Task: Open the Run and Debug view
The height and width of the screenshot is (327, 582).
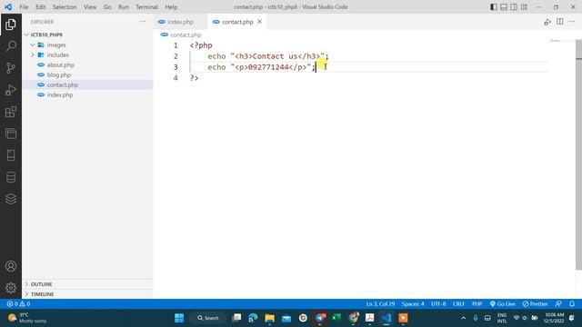Action: [x=11, y=90]
